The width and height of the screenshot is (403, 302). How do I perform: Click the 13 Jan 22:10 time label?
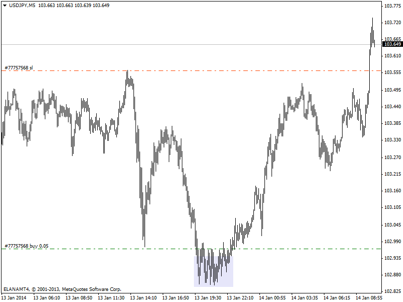point(240,298)
